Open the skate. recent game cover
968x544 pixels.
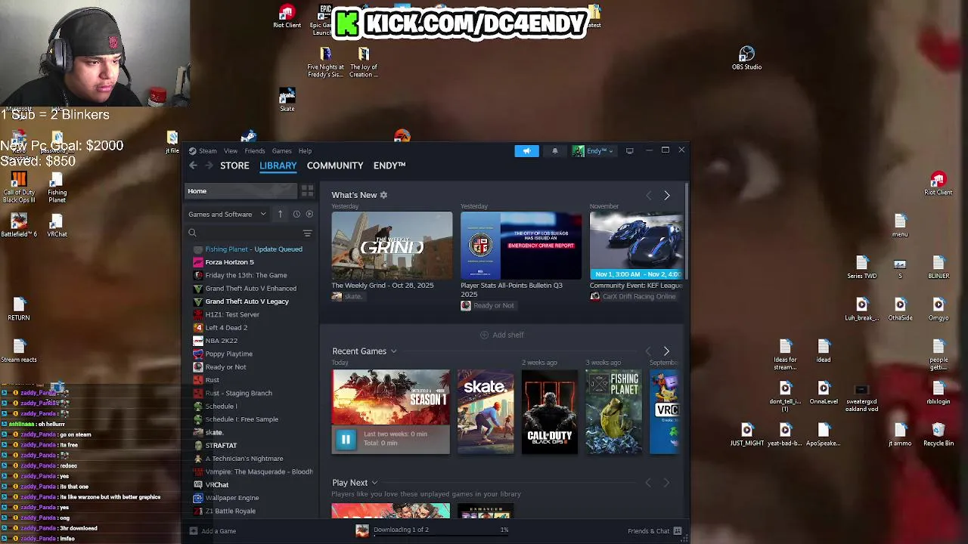(x=486, y=413)
